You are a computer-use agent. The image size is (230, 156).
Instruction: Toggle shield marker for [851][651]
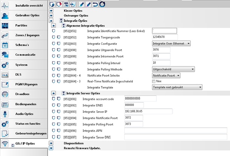(54, 31)
